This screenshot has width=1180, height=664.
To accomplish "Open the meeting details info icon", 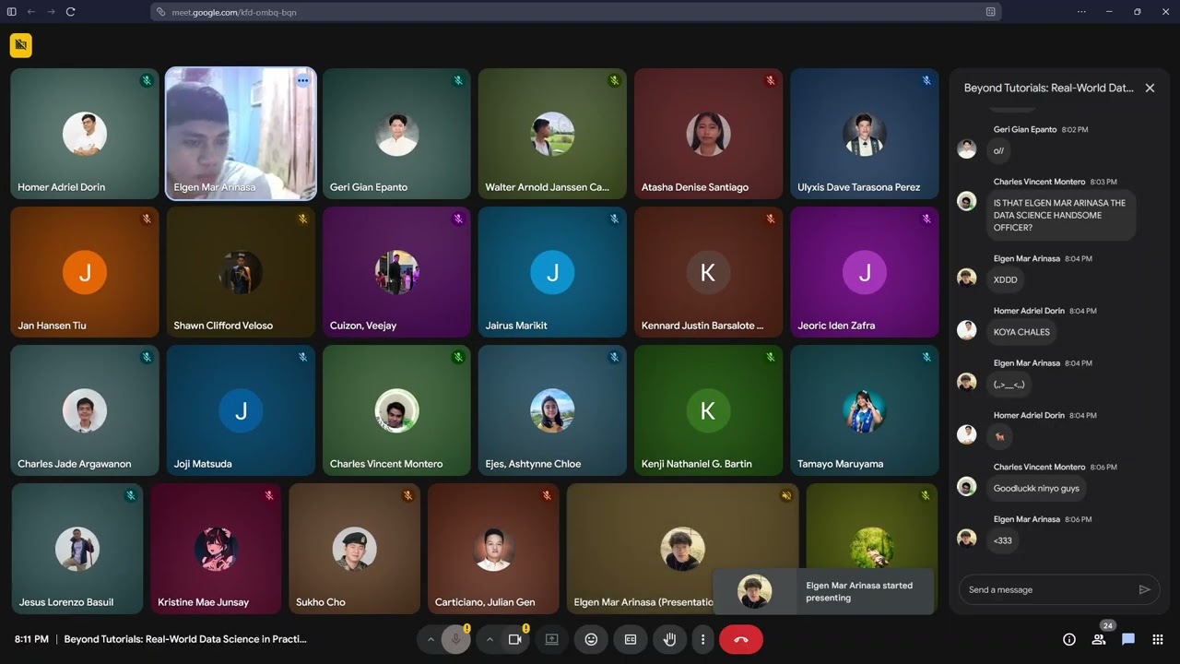I will [x=1069, y=639].
